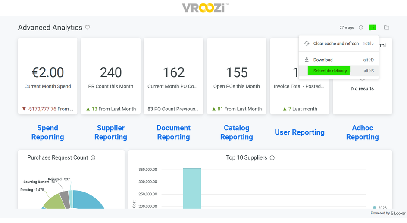Viewport: 407px width, 223px height.
Task: Show info for Purchase Request Count
Action: pyautogui.click(x=93, y=158)
